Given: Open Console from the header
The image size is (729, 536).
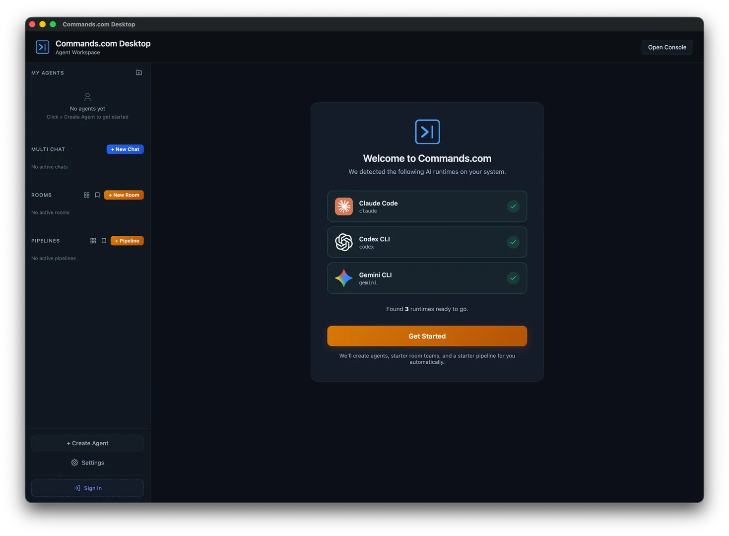Looking at the screenshot, I should point(667,47).
